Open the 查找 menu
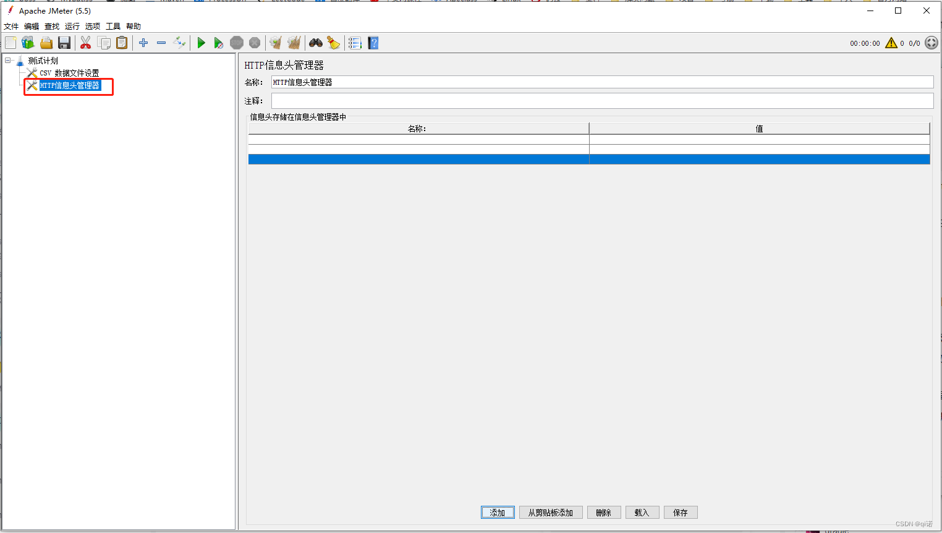This screenshot has height=533, width=942. 52,27
